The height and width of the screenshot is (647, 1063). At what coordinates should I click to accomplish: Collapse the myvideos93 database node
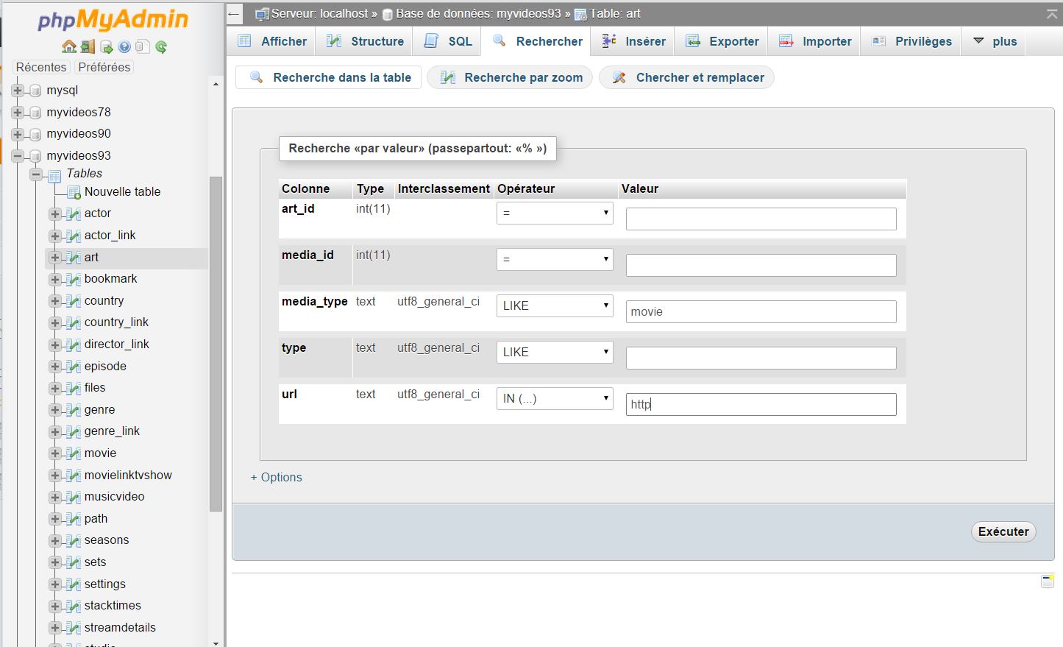click(x=18, y=156)
